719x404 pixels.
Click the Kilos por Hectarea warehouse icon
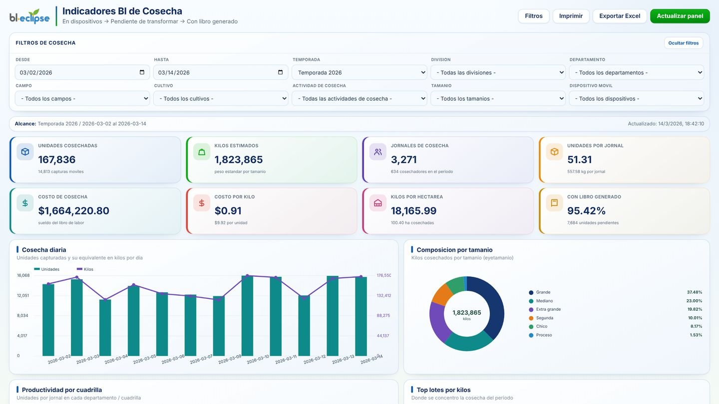pos(378,203)
